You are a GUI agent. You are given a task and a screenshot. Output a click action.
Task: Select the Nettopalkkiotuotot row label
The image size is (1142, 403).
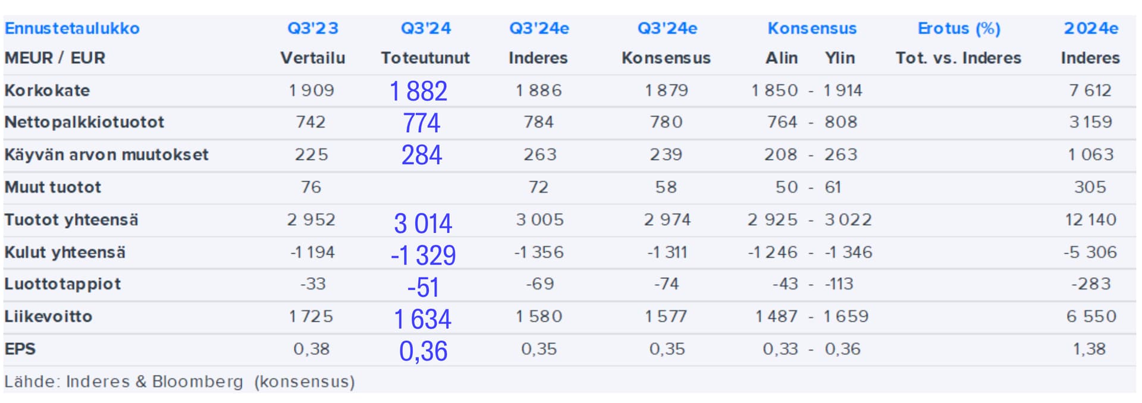click(x=84, y=122)
